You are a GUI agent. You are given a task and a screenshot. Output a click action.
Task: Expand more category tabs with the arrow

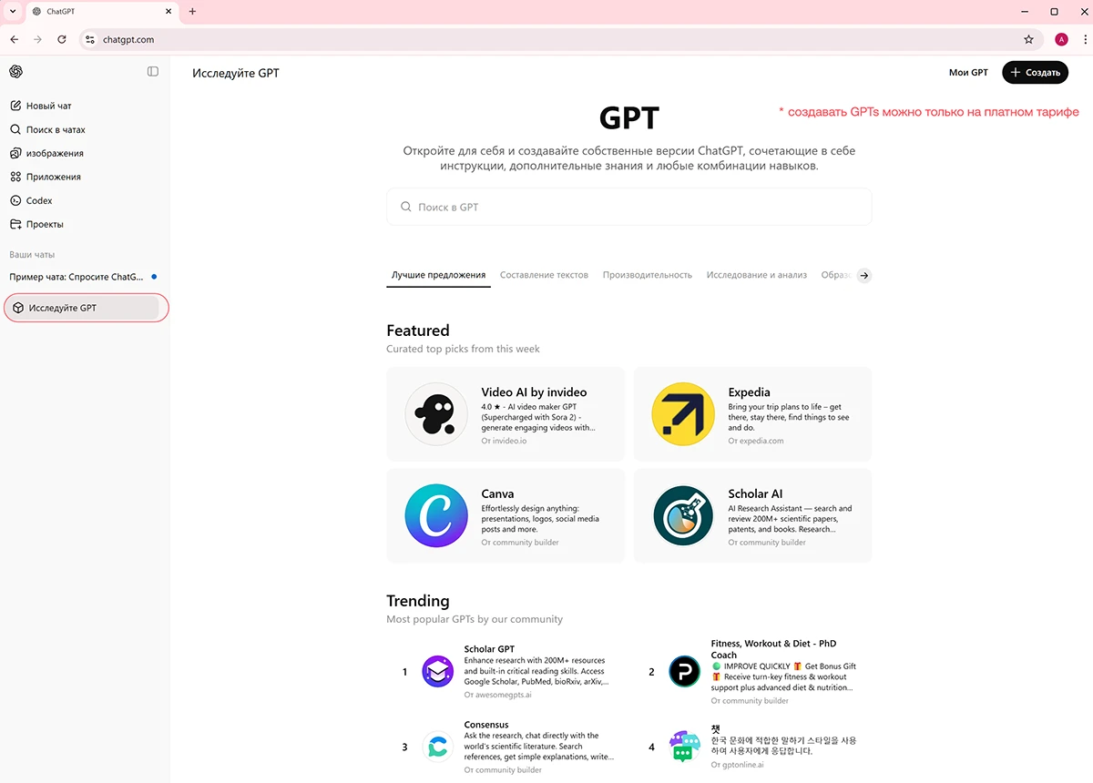pos(863,275)
